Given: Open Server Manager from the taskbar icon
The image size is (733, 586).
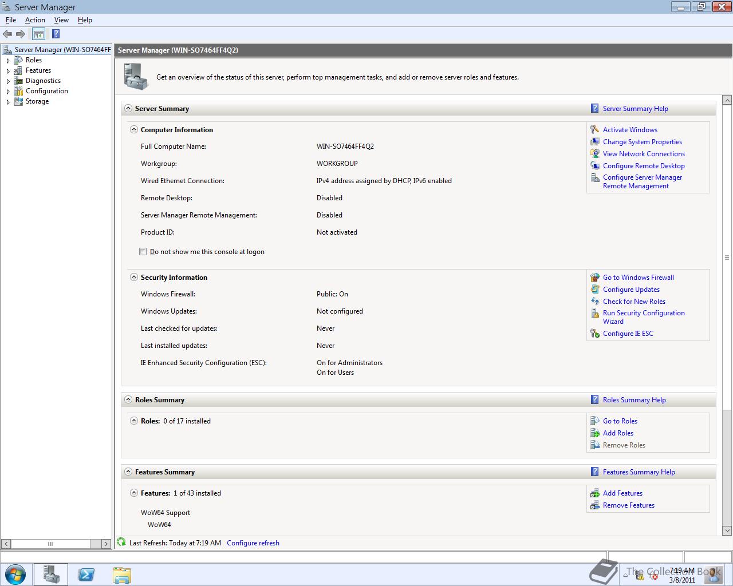Looking at the screenshot, I should click(51, 574).
